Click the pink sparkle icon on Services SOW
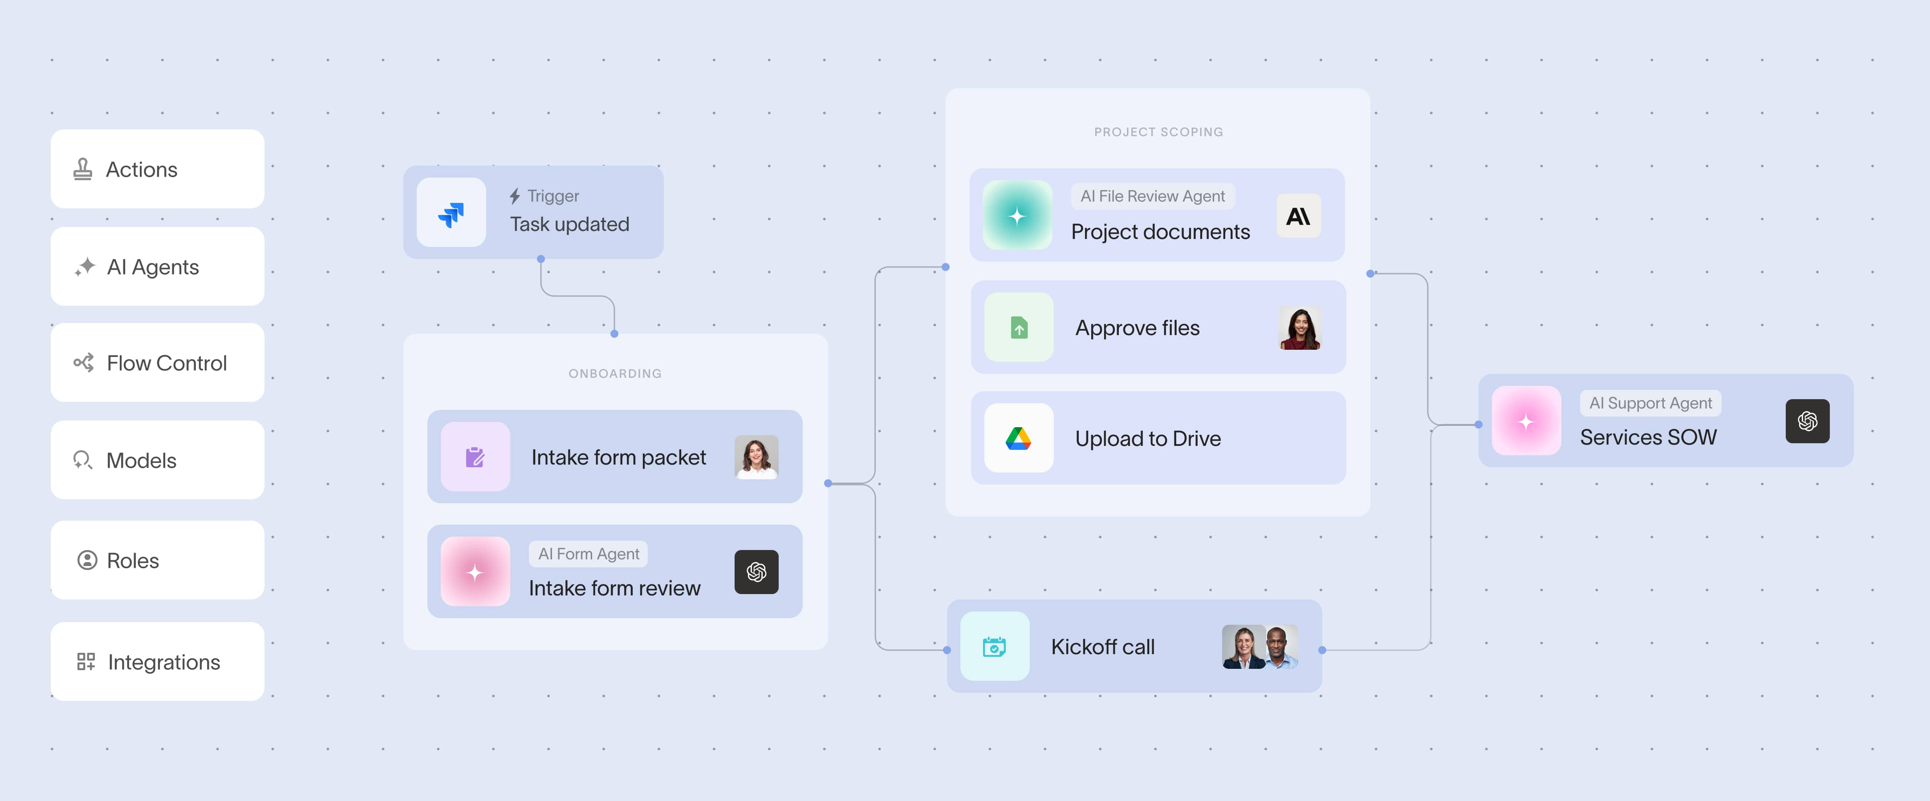This screenshot has height=801, width=1930. (1525, 421)
